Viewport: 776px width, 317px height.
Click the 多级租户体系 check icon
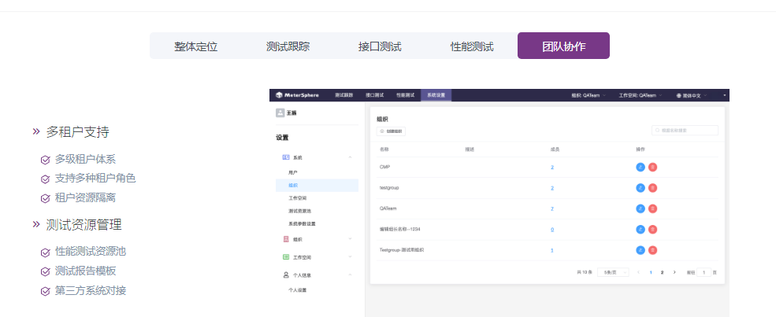coord(45,160)
